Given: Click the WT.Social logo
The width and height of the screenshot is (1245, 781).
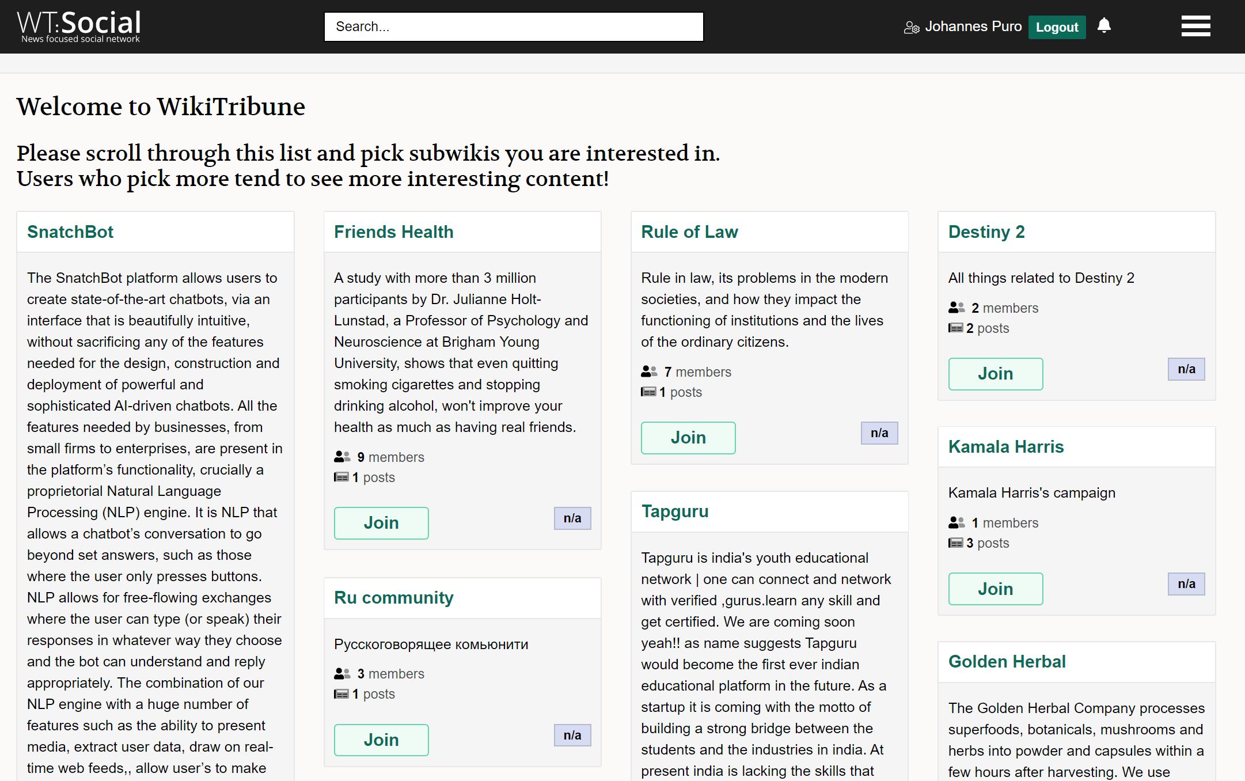Looking at the screenshot, I should 79,26.
